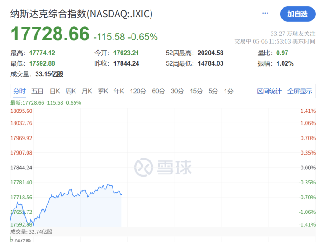Viewport: 325px width, 242px height.
Task: Switch to the 五日 tab
Action: [38, 91]
